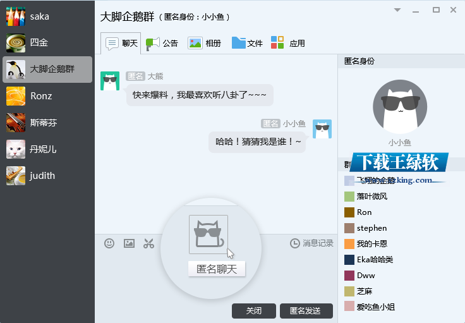Click the 匿名发送 button
Screen dimensions: 465x323
306,310
